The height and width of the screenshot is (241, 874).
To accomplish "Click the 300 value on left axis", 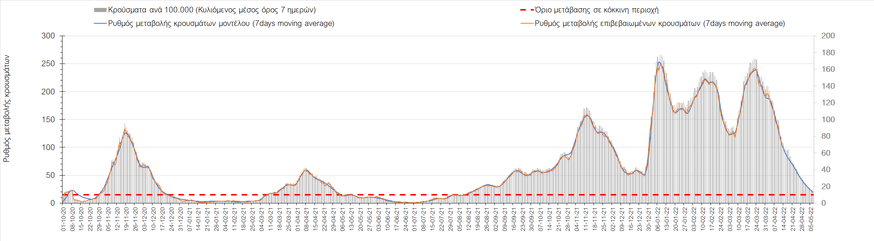I will coord(48,36).
